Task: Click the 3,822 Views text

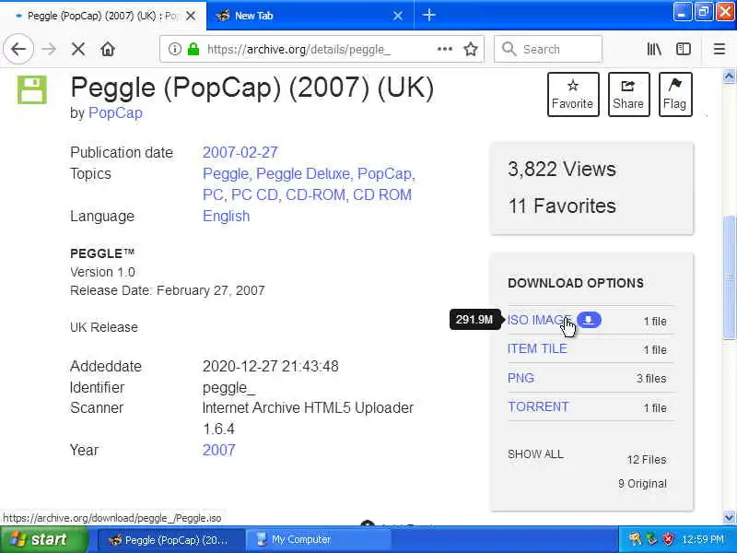Action: 562,169
